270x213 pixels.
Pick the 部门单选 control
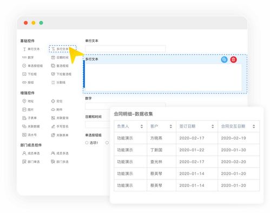tap(31, 162)
